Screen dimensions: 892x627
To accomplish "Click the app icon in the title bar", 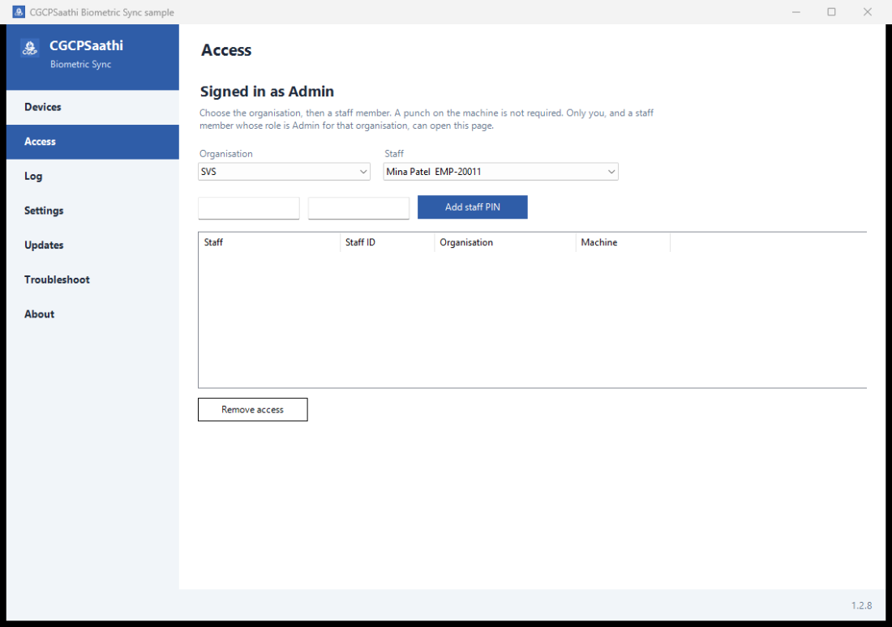I will point(19,12).
